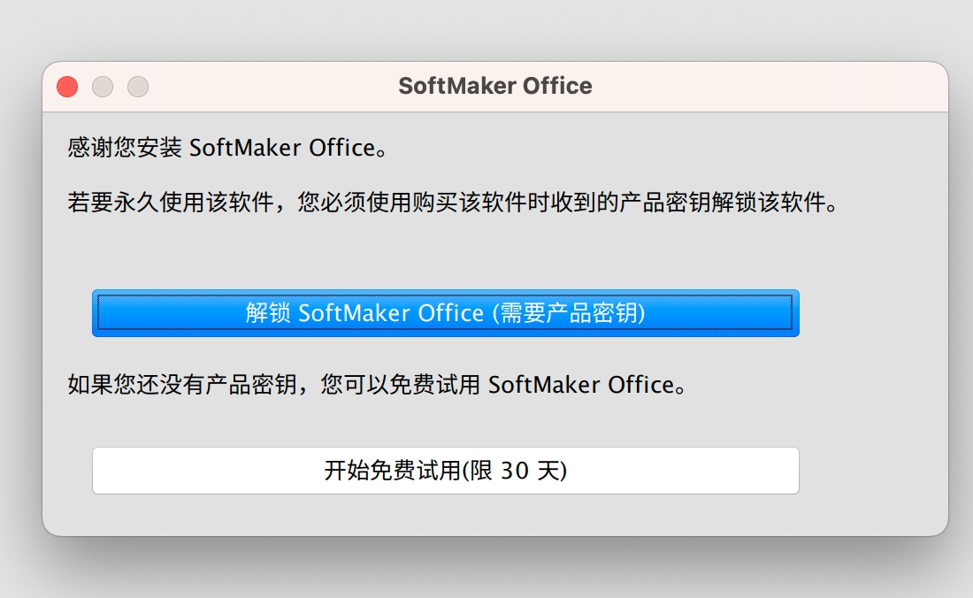Click the grayed-out minimize button
The width and height of the screenshot is (973, 598).
[103, 87]
